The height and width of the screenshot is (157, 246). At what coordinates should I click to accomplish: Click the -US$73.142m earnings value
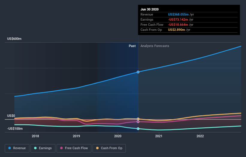(x=178, y=19)
